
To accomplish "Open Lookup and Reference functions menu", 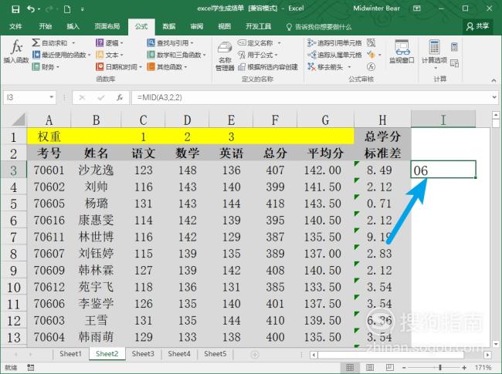I will click(x=171, y=43).
